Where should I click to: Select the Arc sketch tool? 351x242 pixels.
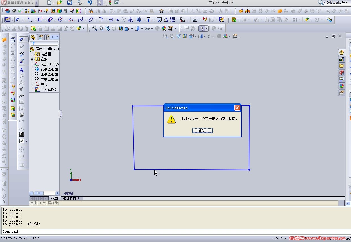[71, 20]
